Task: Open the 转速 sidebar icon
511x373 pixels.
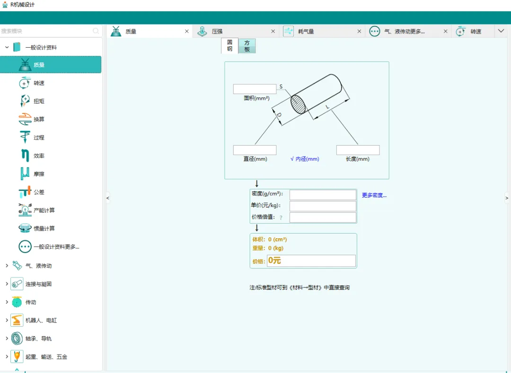Action: click(25, 83)
